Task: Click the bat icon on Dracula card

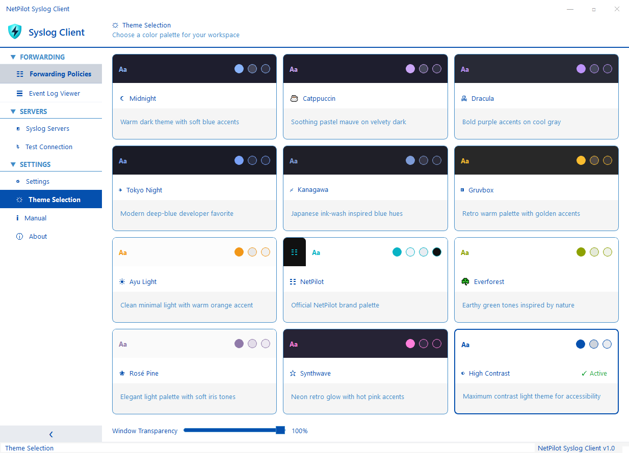Action: click(465, 98)
